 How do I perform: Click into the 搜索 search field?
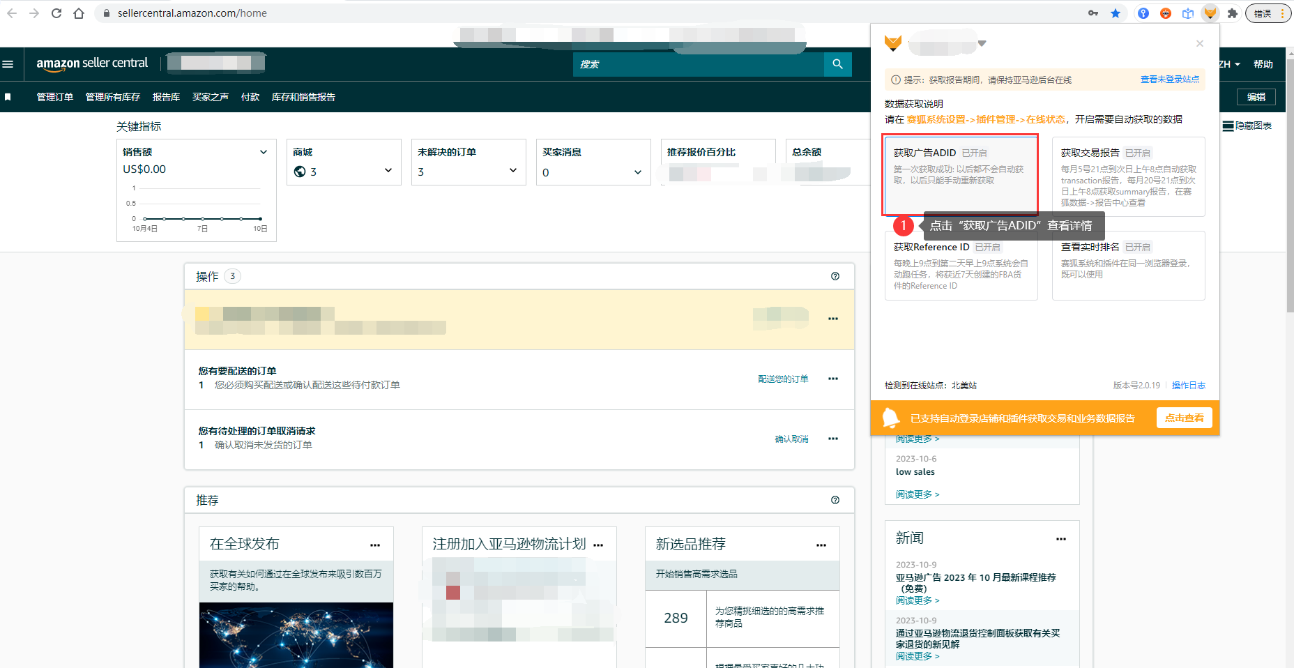[697, 64]
